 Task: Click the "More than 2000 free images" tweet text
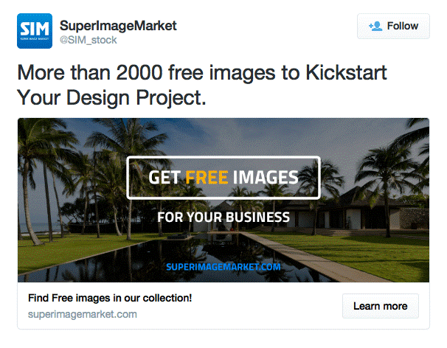[x=201, y=74]
